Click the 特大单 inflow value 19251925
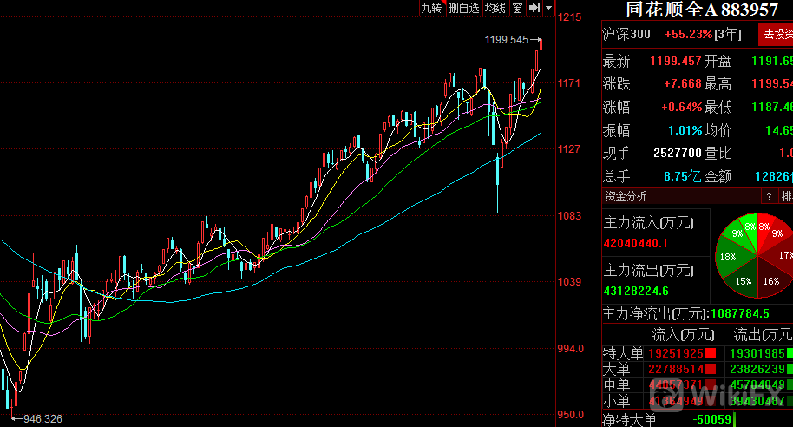The image size is (793, 427). pyautogui.click(x=676, y=353)
